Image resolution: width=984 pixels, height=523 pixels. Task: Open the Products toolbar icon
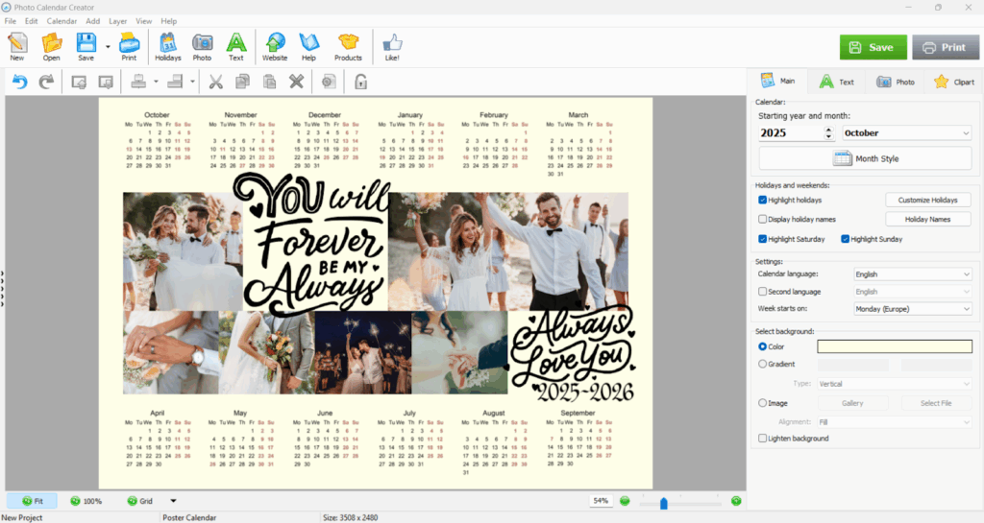tap(348, 45)
